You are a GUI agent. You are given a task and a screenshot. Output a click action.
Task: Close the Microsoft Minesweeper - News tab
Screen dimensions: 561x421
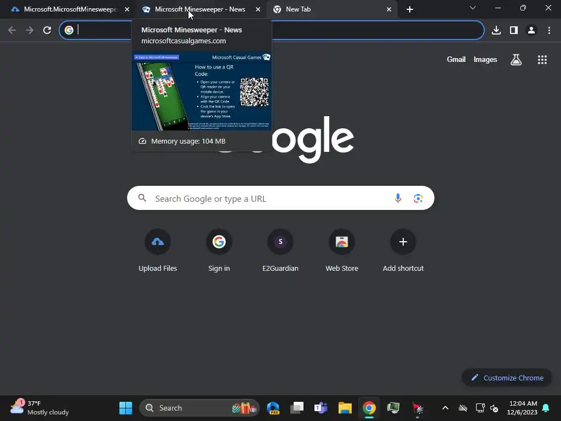coord(258,9)
